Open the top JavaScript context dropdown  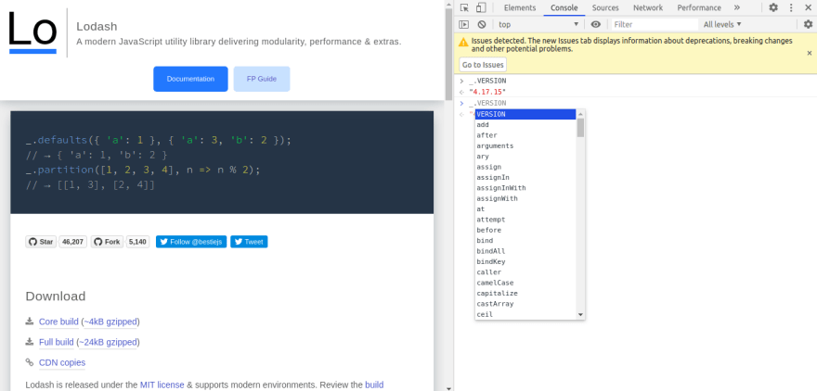(x=538, y=24)
